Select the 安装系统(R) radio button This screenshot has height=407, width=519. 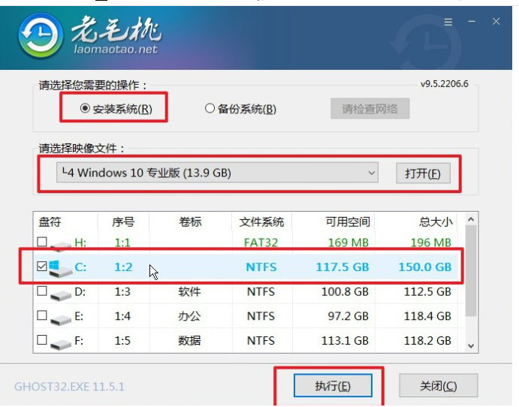point(85,108)
